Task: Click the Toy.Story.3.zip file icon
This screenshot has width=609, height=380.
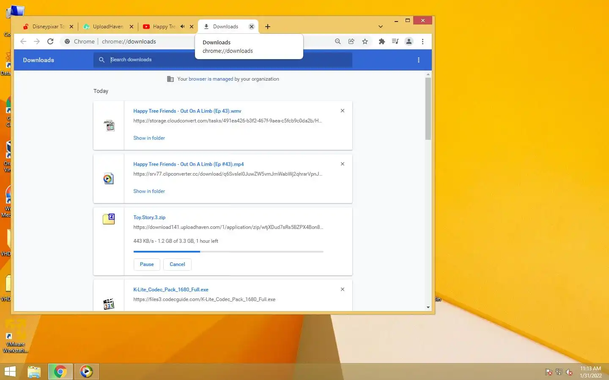Action: 109,219
